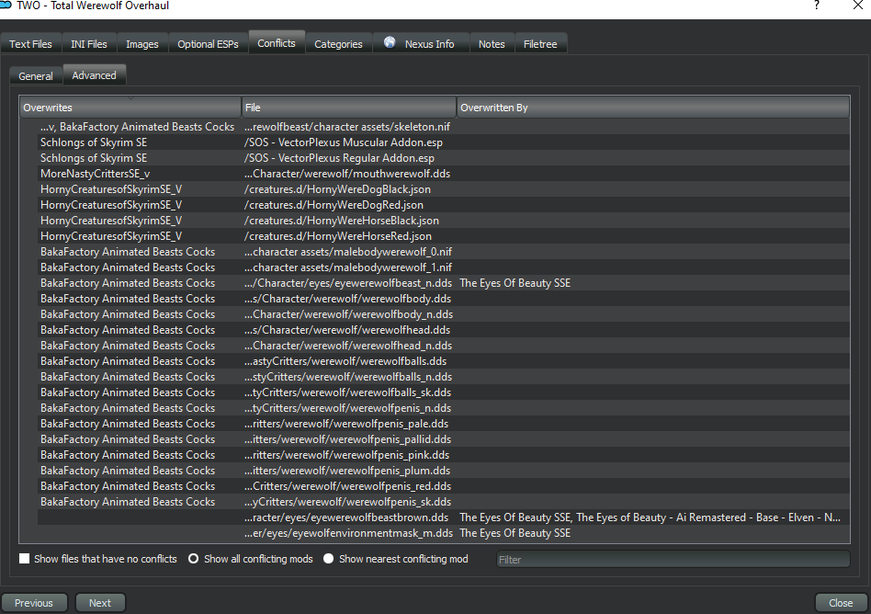This screenshot has height=614, width=871.
Task: Close the mod info window
Action: (857, 6)
